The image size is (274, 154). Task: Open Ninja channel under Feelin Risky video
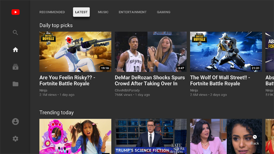(x=43, y=90)
